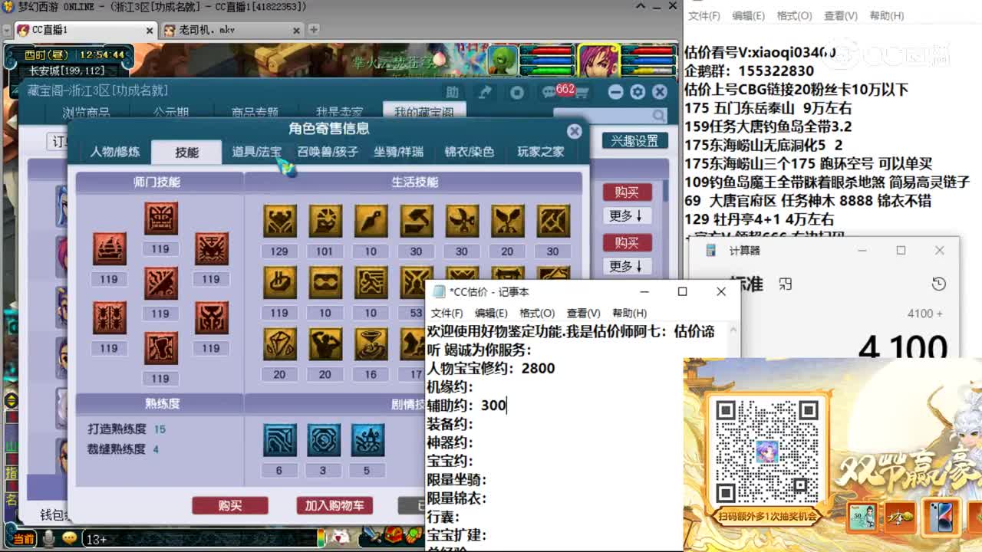Open 藏宝阁 settings gear icon
Image resolution: width=982 pixels, height=552 pixels.
(638, 92)
